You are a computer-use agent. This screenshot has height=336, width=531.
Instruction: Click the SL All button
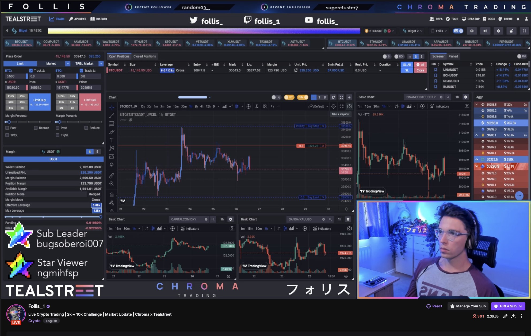click(407, 65)
